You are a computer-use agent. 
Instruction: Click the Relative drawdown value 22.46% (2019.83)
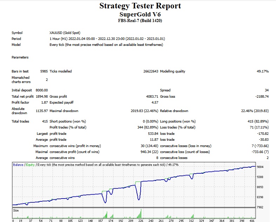255,111
